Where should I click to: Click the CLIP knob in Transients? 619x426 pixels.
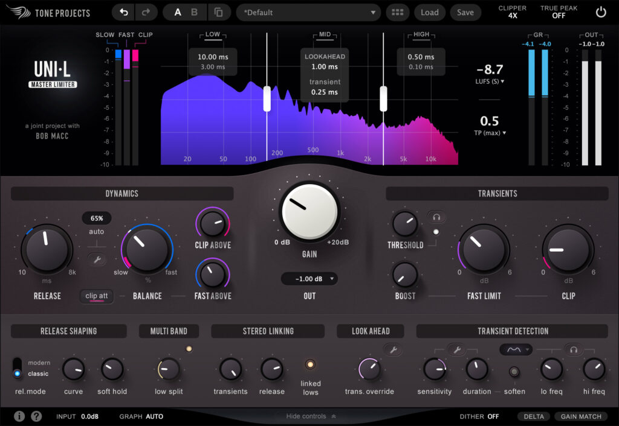[568, 250]
